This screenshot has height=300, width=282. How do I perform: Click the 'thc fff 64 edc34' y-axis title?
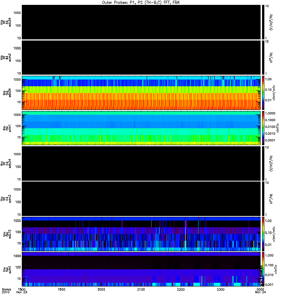[6, 163]
